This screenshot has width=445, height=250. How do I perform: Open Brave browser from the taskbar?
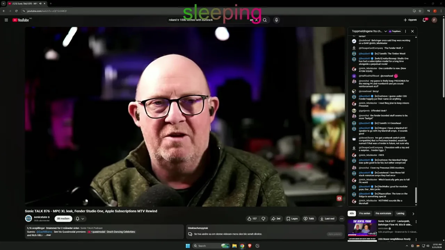click(x=250, y=246)
